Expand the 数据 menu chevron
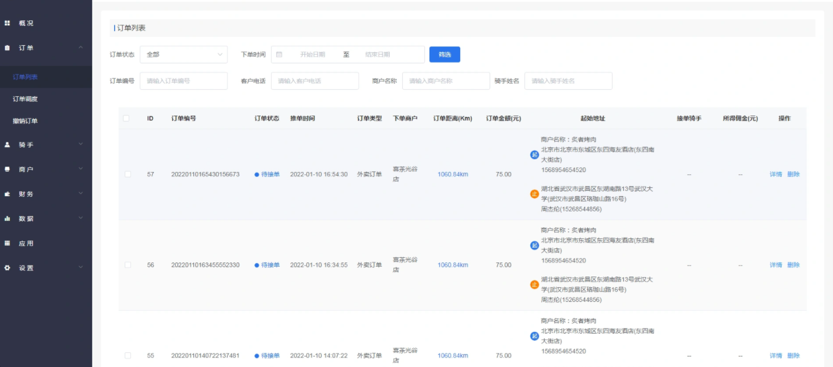Viewport: 833px width, 367px height. tap(81, 218)
